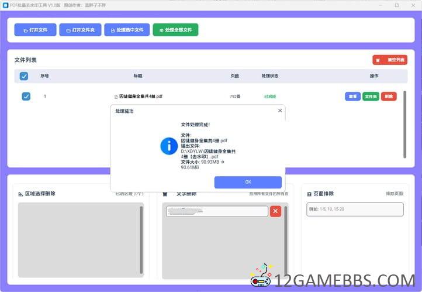
Task: Click the 打开文件夹 button
Action: click(x=80, y=30)
